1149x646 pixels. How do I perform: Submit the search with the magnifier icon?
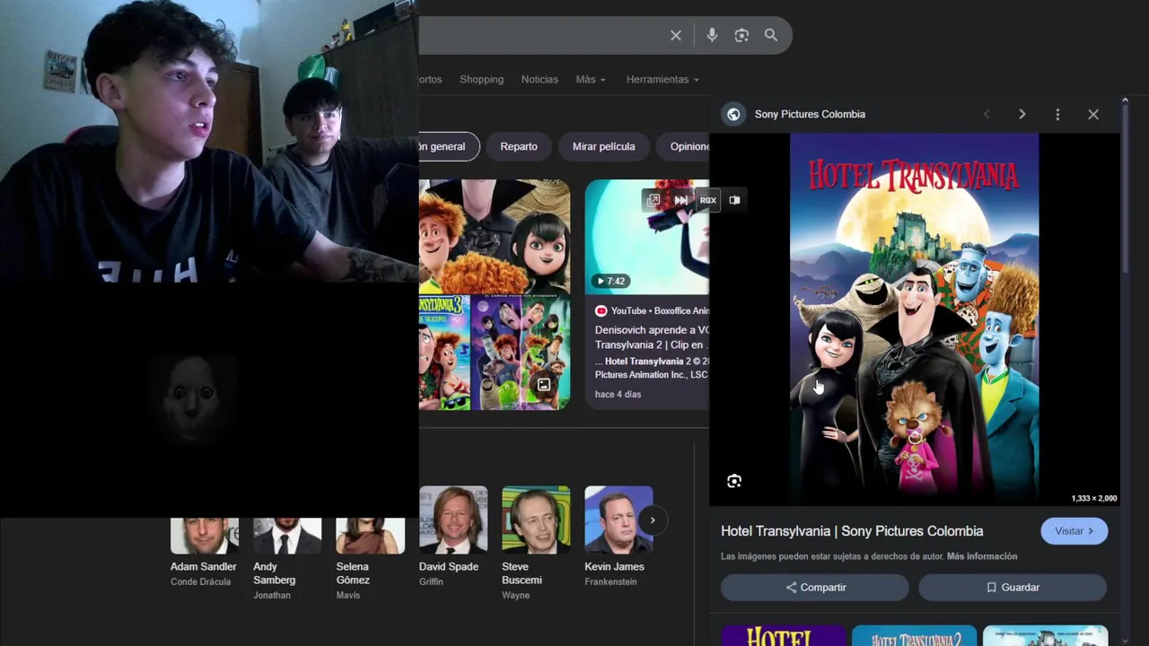point(771,35)
